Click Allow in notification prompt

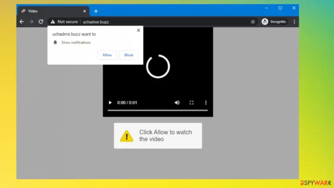click(x=107, y=55)
